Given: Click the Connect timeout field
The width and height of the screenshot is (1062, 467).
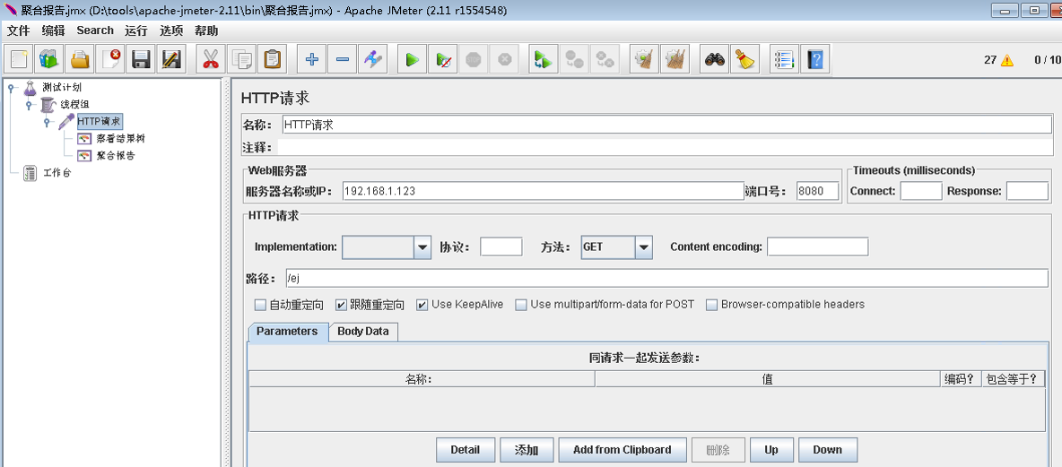Looking at the screenshot, I should [x=921, y=192].
